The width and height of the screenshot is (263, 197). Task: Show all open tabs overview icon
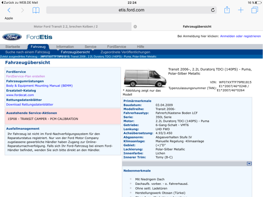(254, 10)
